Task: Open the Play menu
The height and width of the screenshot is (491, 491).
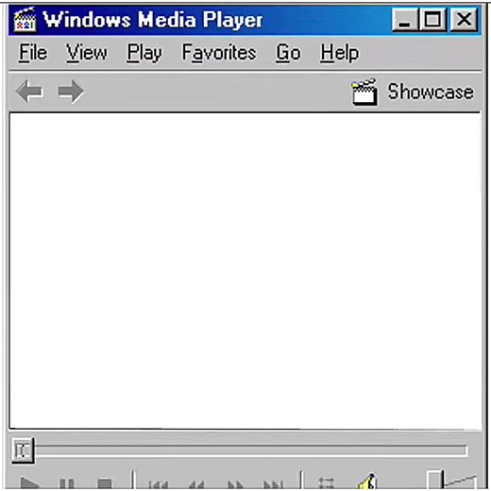Action: 144,53
